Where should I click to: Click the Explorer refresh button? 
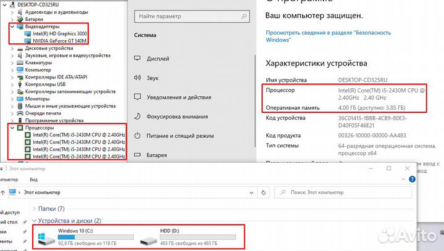coord(263,192)
